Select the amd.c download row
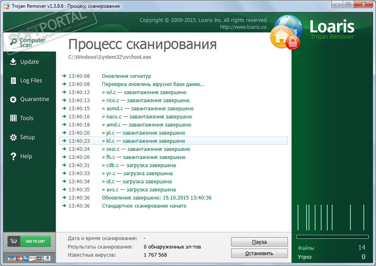 click(173, 125)
